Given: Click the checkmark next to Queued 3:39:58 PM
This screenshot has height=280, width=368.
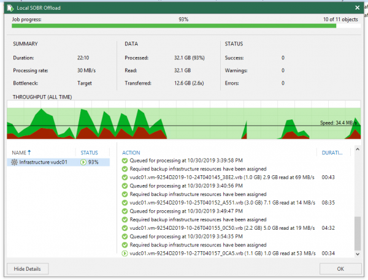Looking at the screenshot, I should click(x=125, y=161).
